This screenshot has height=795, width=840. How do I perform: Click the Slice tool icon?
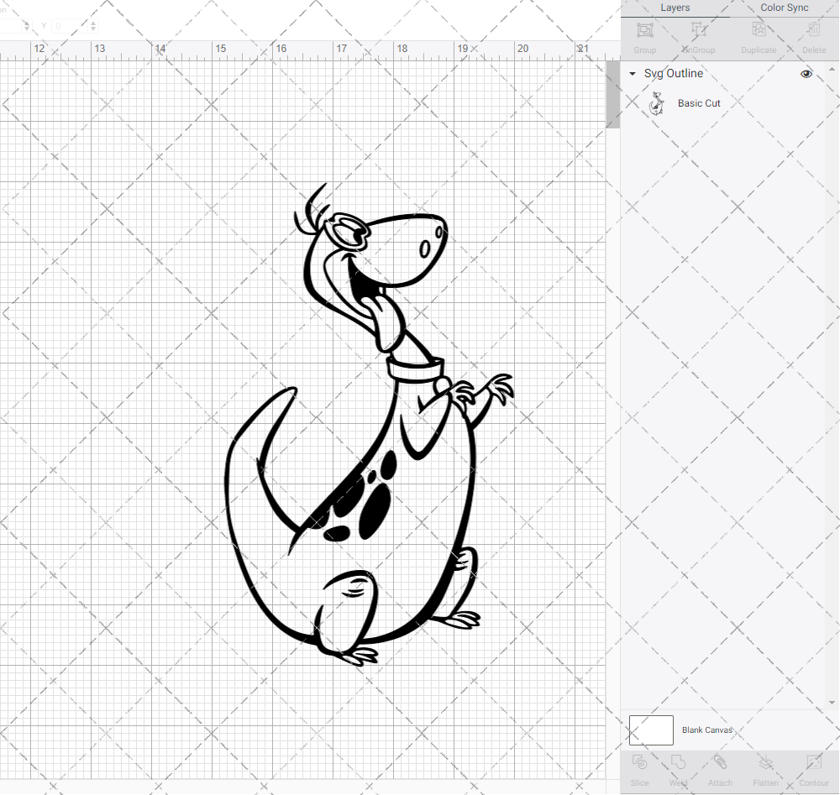coord(639,762)
